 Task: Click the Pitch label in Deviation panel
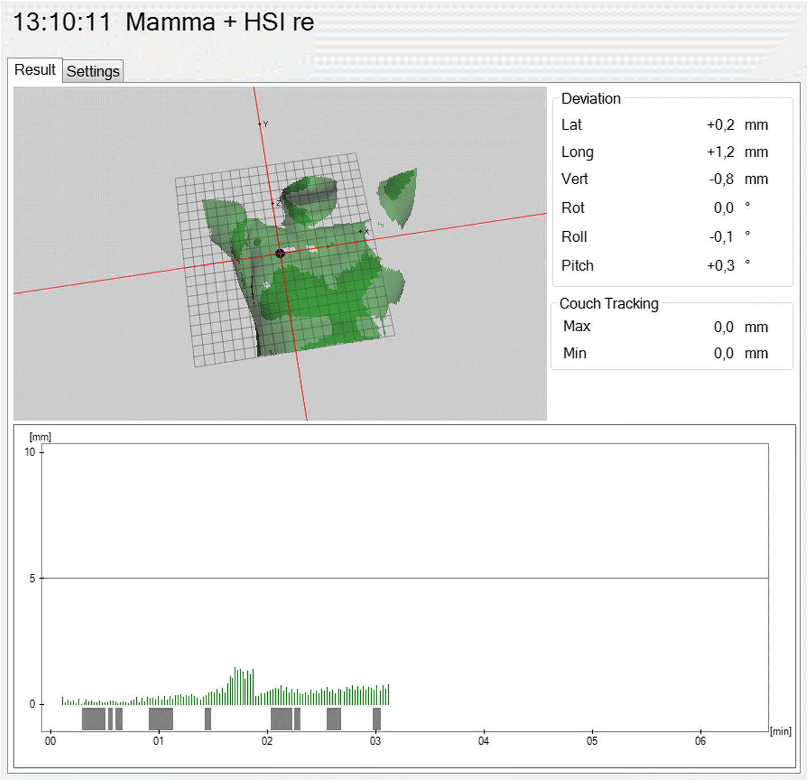577,266
